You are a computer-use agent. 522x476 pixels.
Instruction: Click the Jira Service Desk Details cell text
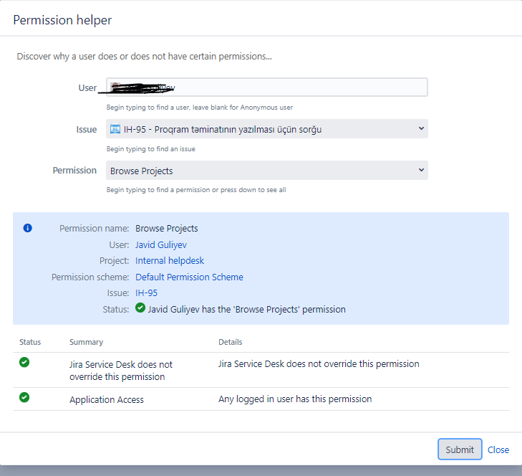pyautogui.click(x=319, y=363)
